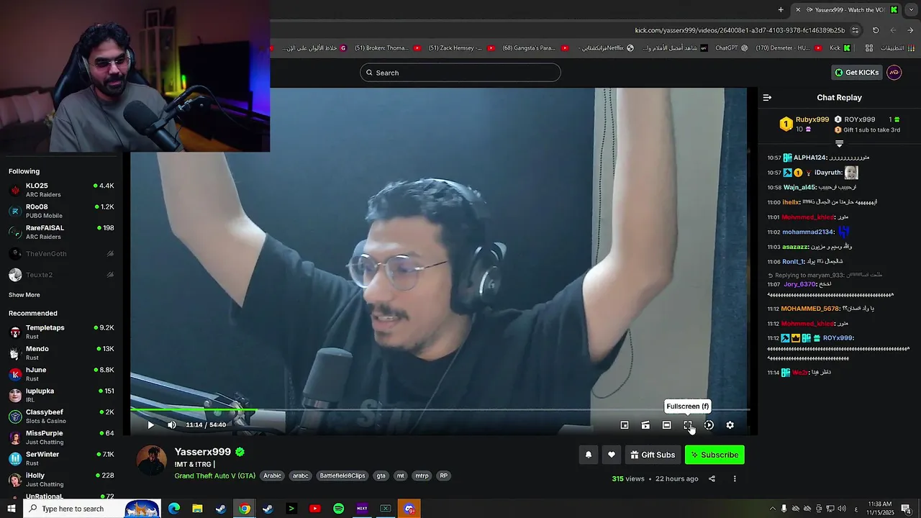Open ChatGPT bookmark

(x=731, y=48)
